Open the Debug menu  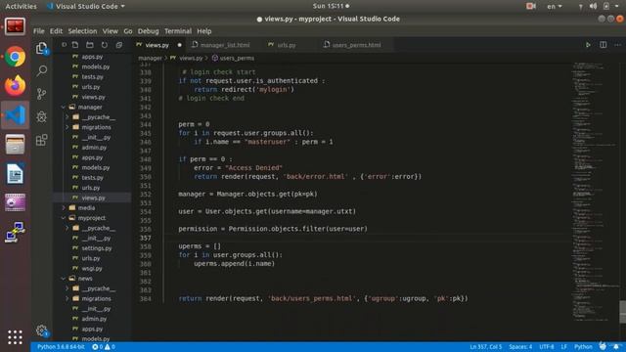point(148,31)
